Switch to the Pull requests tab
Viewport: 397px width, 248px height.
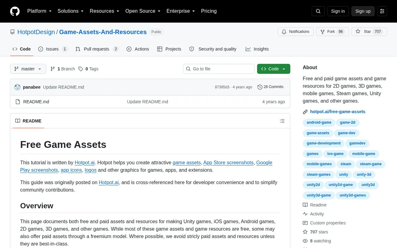pos(97,49)
